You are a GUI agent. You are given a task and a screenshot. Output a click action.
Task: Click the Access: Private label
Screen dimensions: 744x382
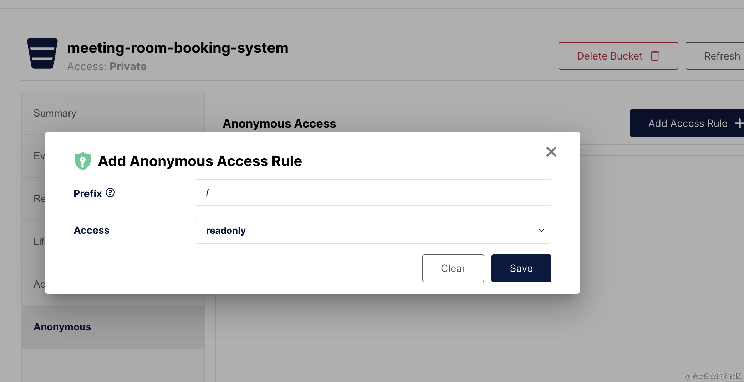(107, 67)
